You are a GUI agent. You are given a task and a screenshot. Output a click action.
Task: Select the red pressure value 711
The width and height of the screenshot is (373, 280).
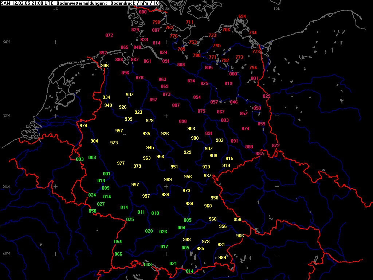click(x=190, y=22)
